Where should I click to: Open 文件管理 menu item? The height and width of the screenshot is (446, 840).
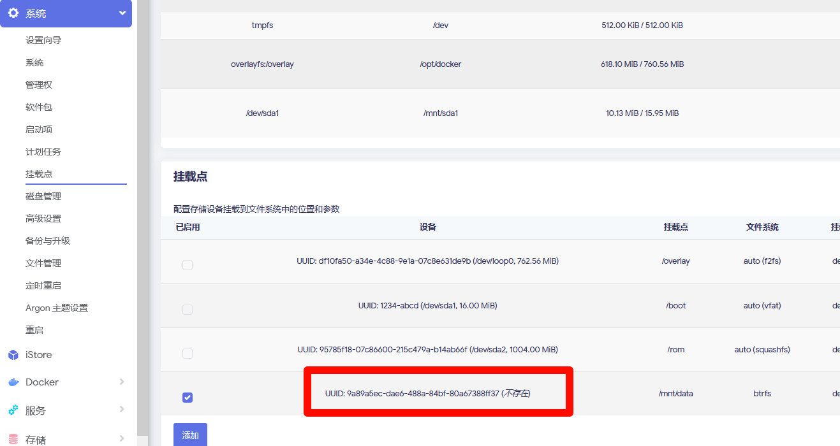pos(43,263)
